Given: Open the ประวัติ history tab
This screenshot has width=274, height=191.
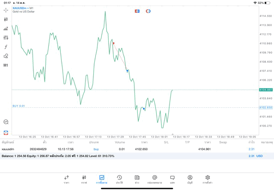Looking at the screenshot, I should click(119, 179).
